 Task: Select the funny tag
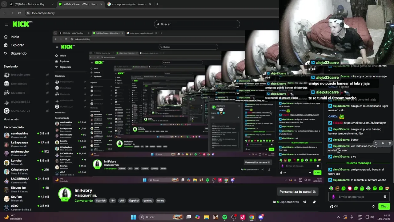(161, 200)
